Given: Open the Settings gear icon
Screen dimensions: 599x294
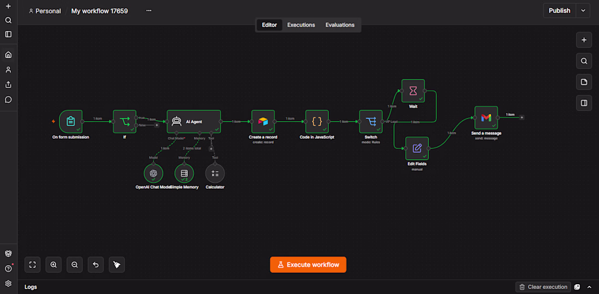Looking at the screenshot, I should click(x=8, y=283).
